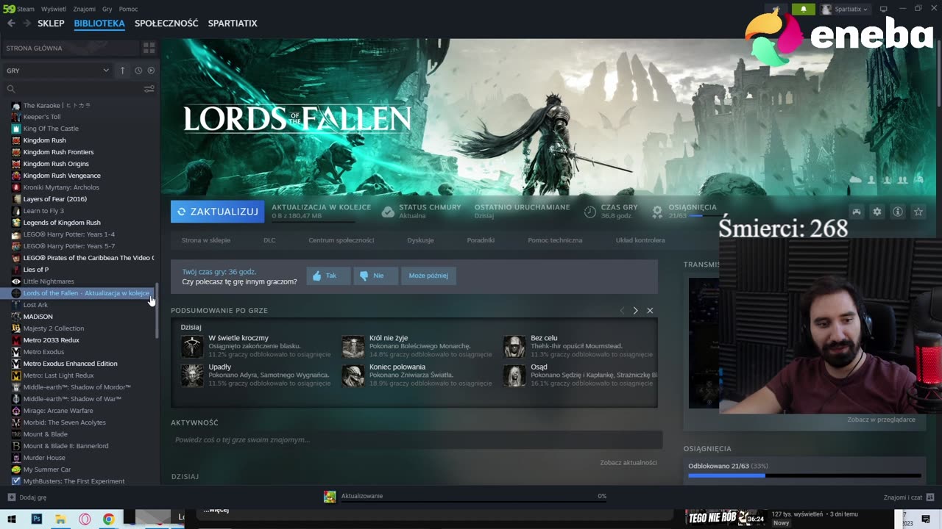Screen dimensions: 942x529
Task: Toggle sort by recent activity clock icon
Action: pos(138,71)
